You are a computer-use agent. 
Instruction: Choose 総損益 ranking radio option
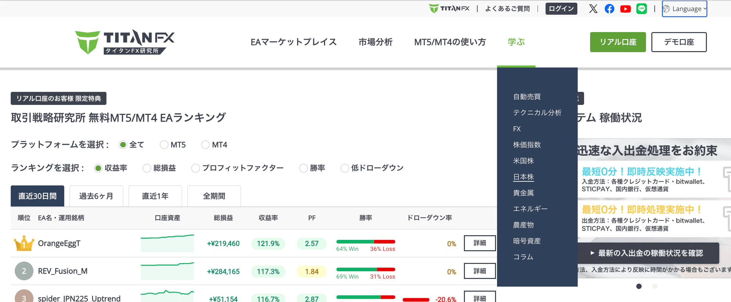point(147,168)
